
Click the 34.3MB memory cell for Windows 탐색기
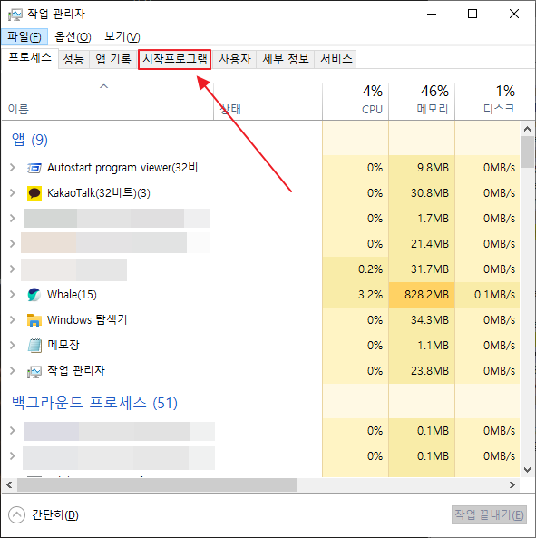coord(422,320)
